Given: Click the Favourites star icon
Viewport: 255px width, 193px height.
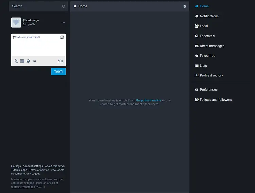Looking at the screenshot, I should pyautogui.click(x=197, y=56).
